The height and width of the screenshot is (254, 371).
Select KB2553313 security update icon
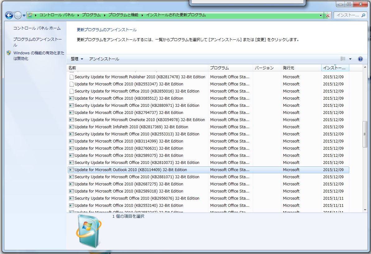(72, 134)
